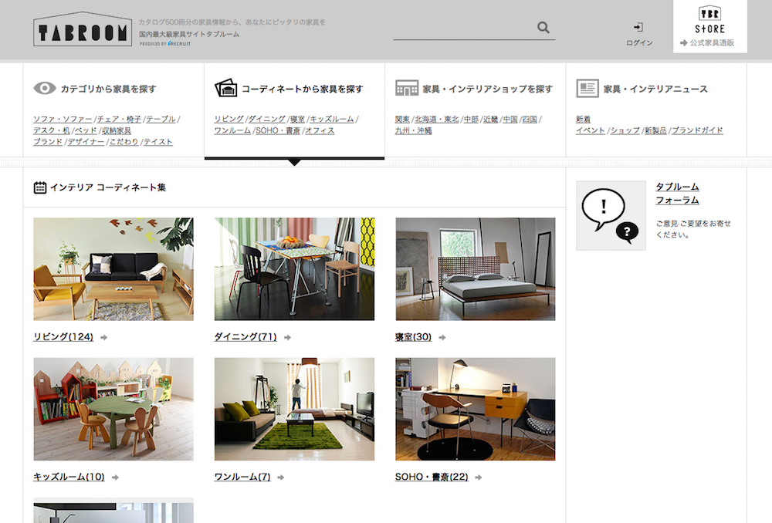
Task: Open タブルーム フォーラム link
Action: (677, 194)
